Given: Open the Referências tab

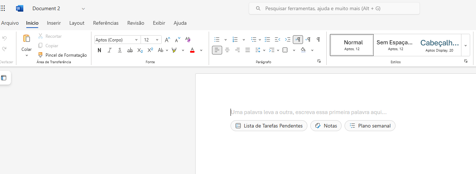Looking at the screenshot, I should pyautogui.click(x=106, y=23).
